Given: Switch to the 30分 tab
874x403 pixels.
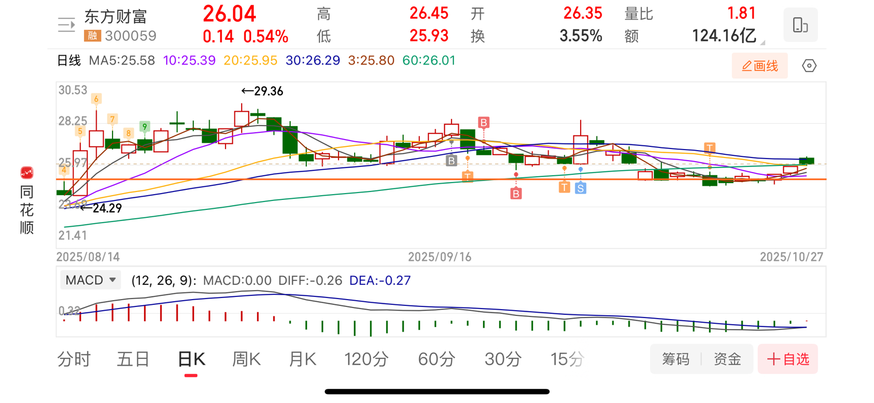Looking at the screenshot, I should [503, 359].
